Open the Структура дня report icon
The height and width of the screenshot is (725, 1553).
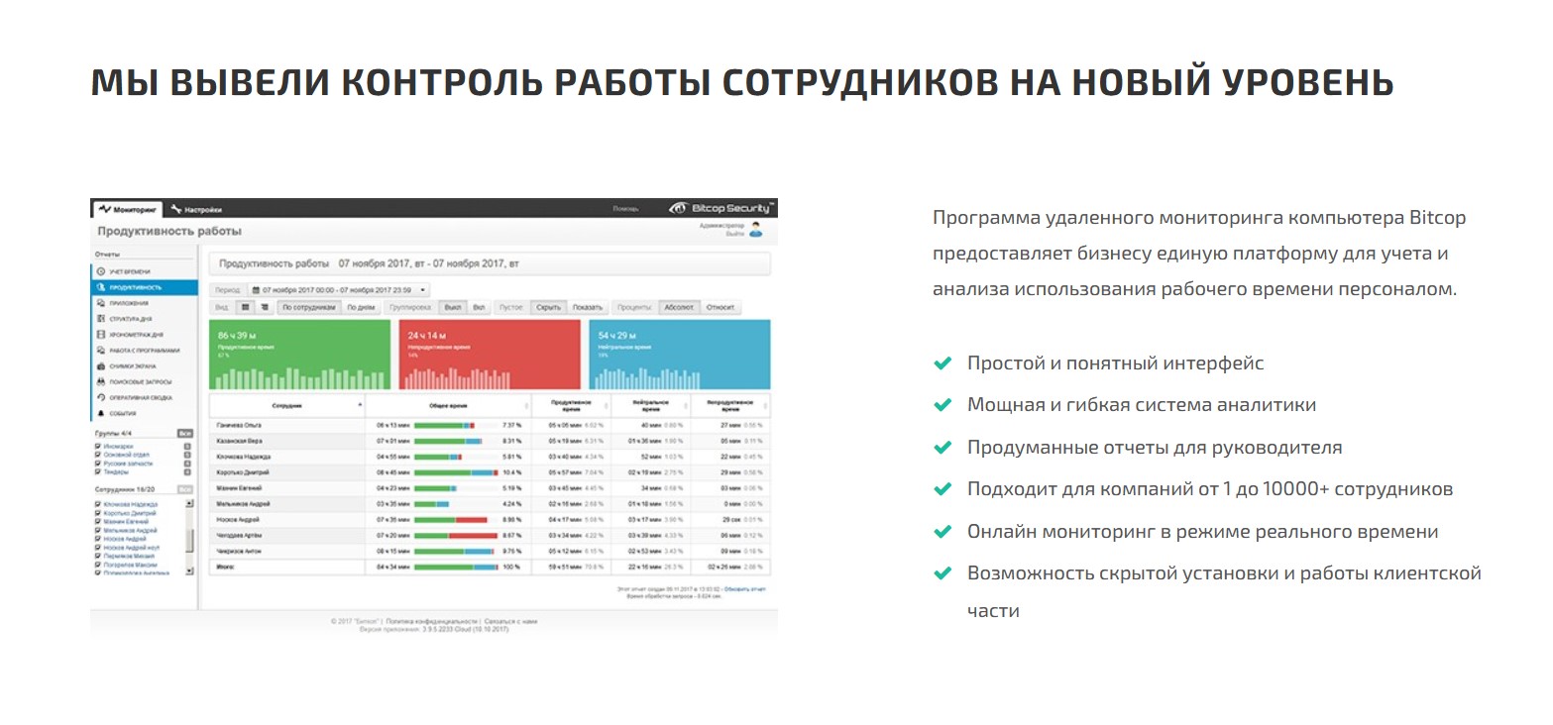click(x=100, y=319)
